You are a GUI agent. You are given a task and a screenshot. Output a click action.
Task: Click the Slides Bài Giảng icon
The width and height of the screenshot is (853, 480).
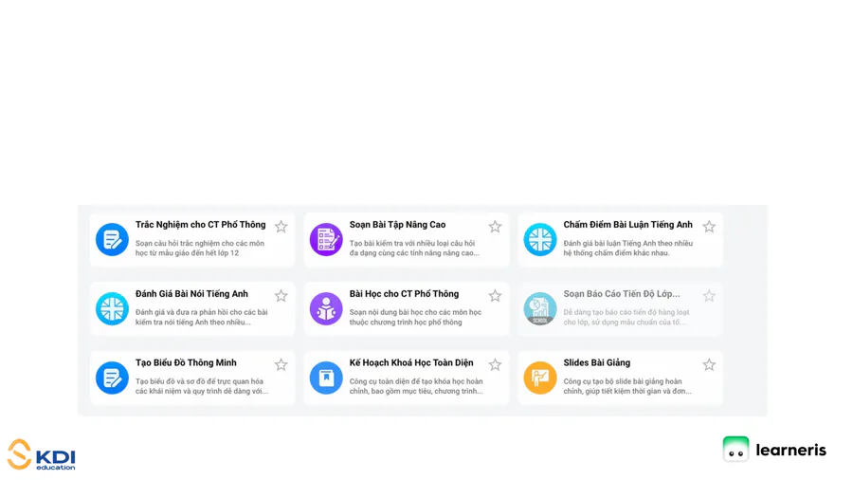[540, 378]
